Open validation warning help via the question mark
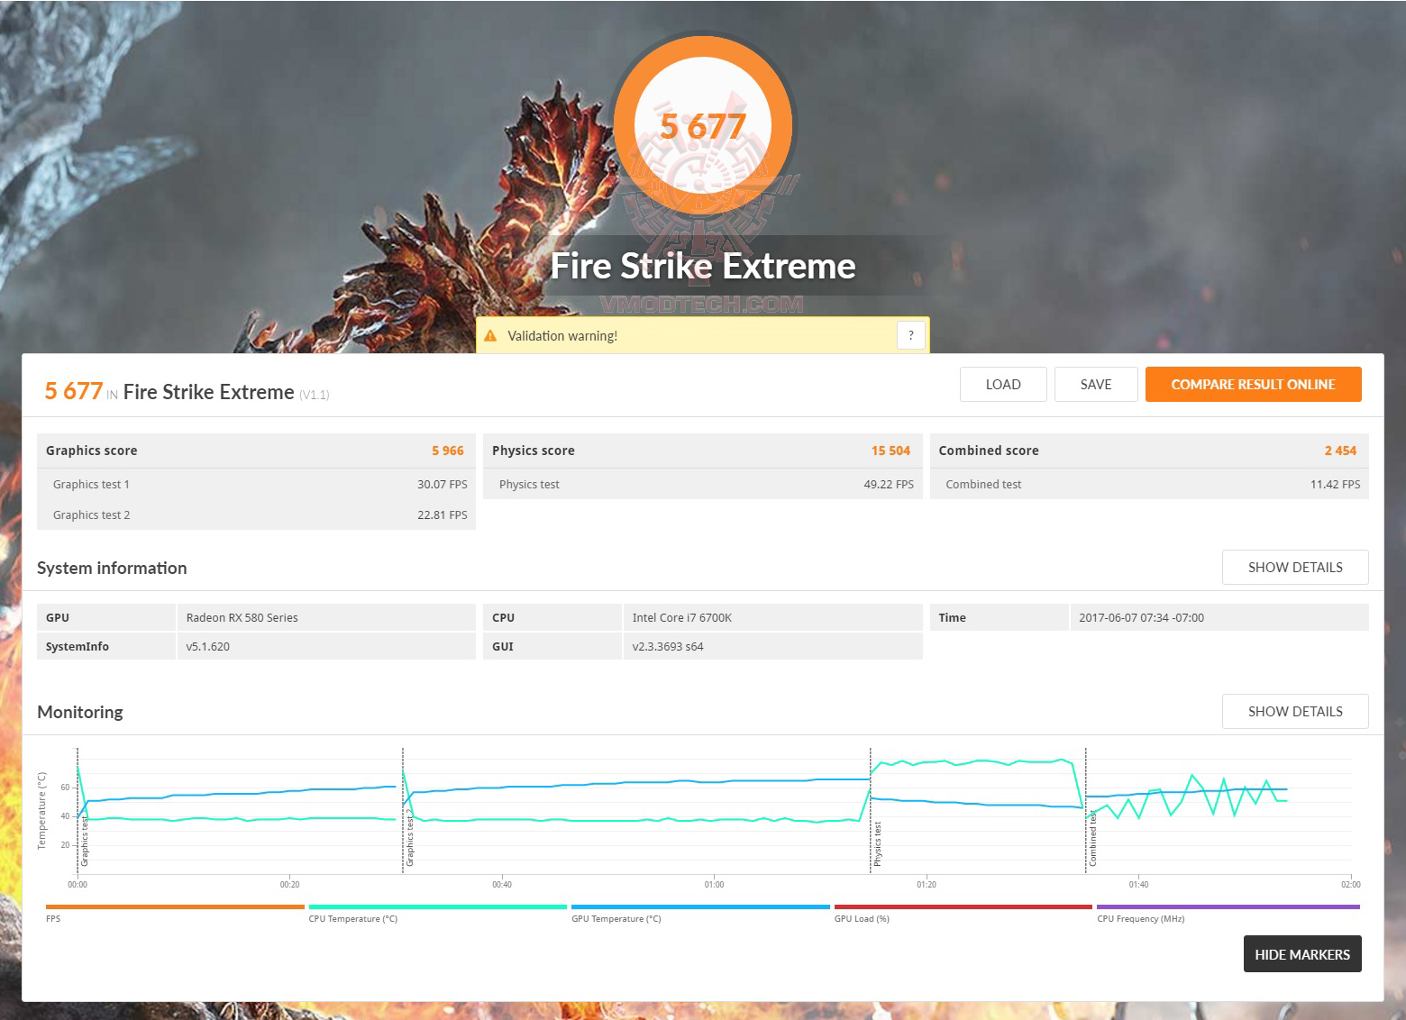 (x=910, y=334)
